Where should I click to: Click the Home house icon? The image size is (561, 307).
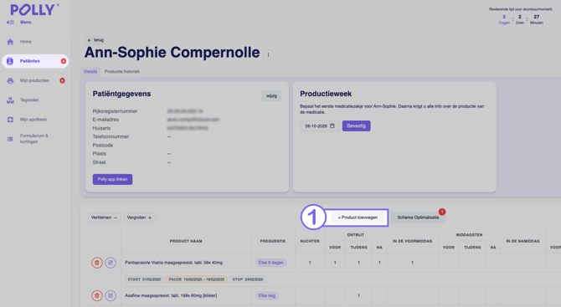(x=10, y=42)
